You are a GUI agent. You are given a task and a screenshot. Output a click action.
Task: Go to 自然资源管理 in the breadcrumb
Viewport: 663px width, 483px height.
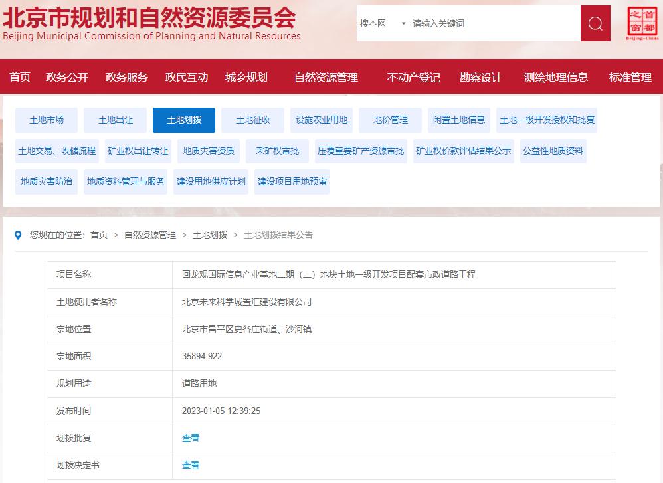(x=150, y=235)
